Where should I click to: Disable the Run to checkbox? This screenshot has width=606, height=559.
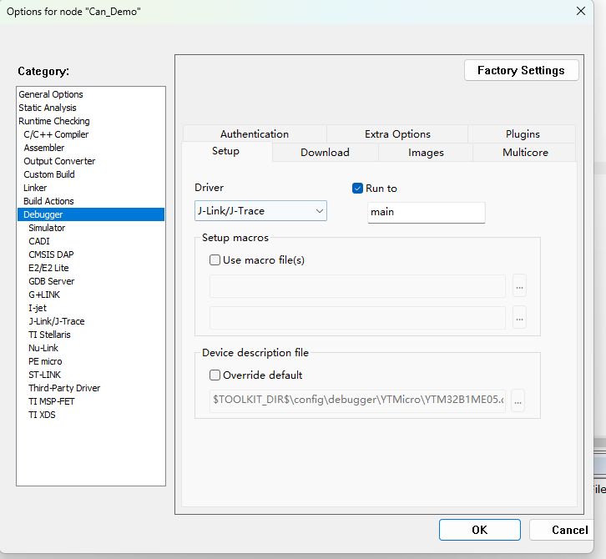[358, 189]
